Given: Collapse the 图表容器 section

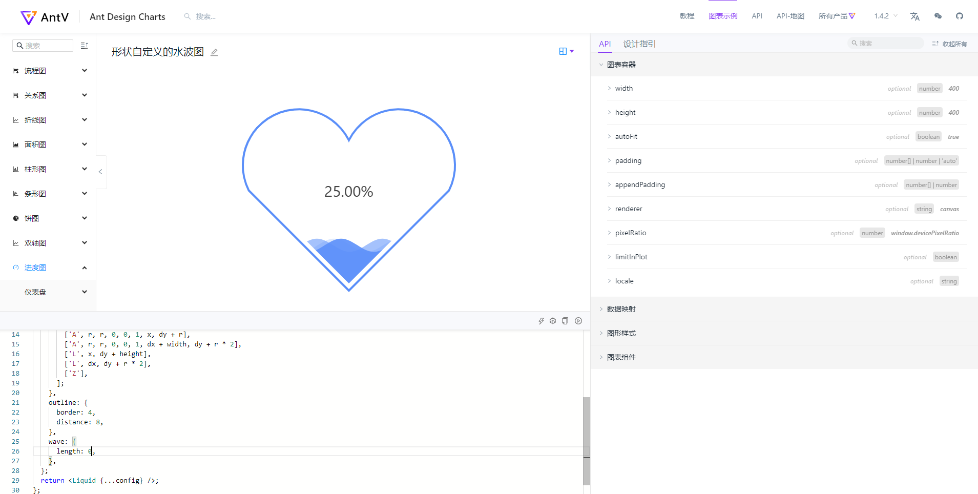Looking at the screenshot, I should point(620,64).
